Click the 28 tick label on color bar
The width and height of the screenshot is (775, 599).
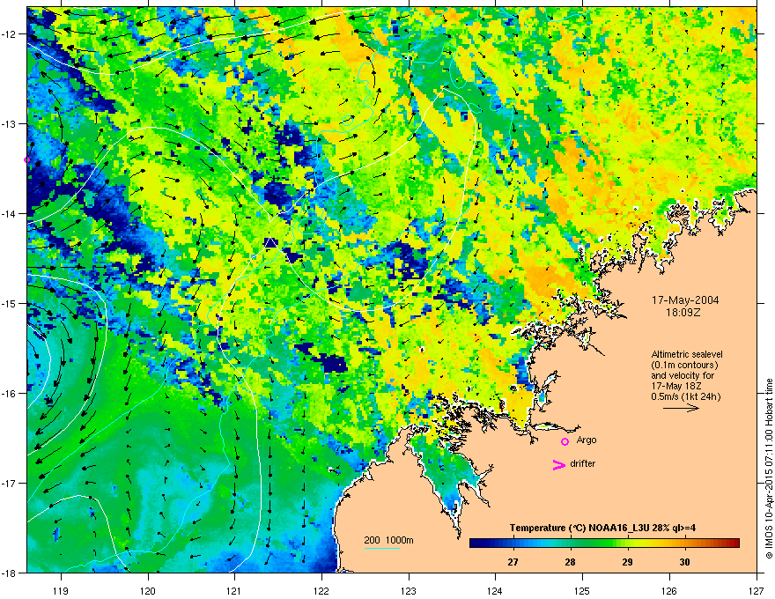[570, 562]
